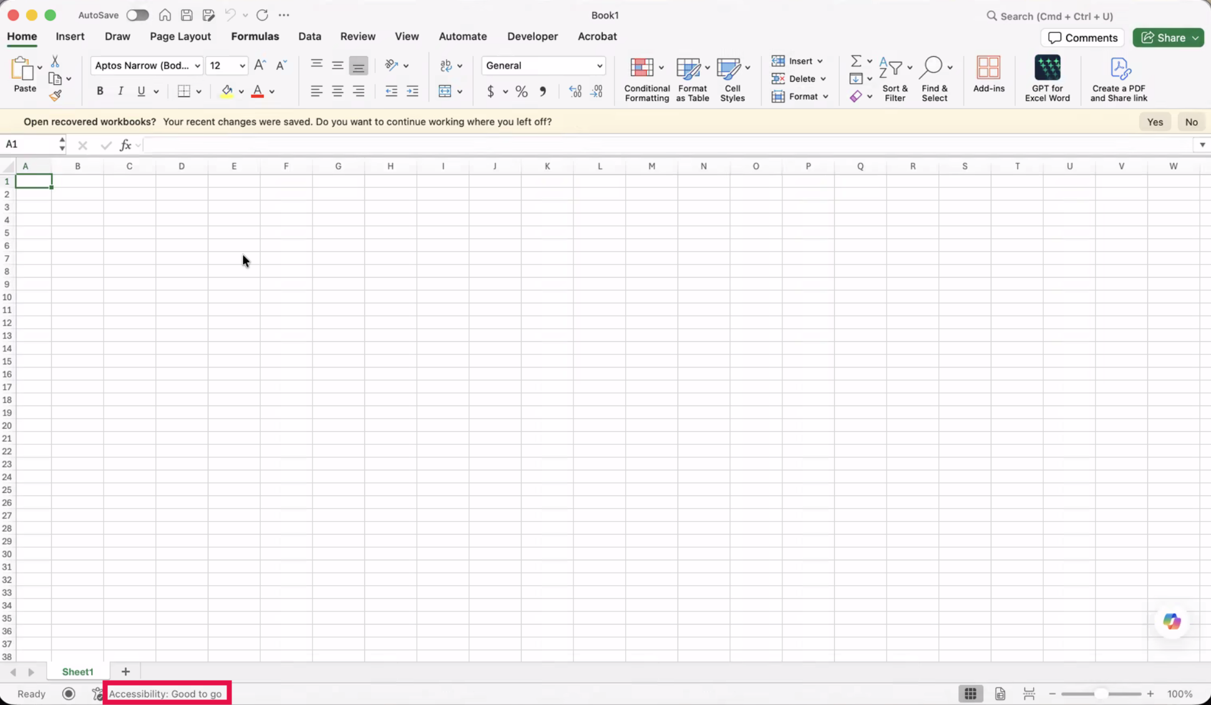This screenshot has height=705, width=1211.
Task: Open the Developer tab
Action: pos(532,36)
